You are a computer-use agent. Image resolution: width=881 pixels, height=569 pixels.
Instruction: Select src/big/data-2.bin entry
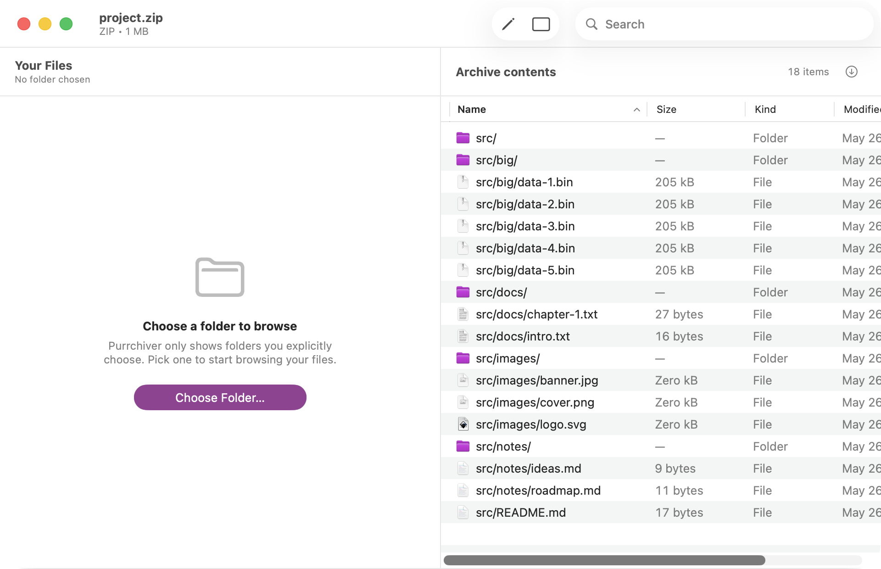pos(525,204)
